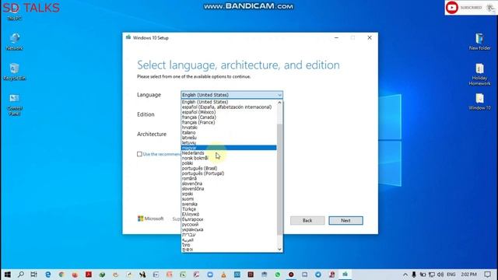Launch Microsoft Edge from taskbar
Screen dimensions: 498x280
tap(48, 275)
